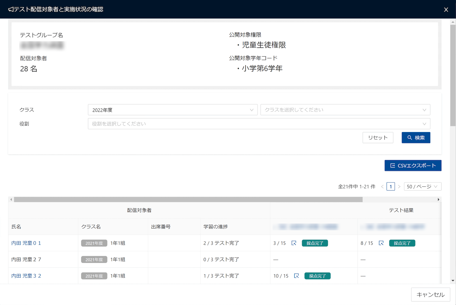Select page 1 in pagination
This screenshot has width=456, height=305.
pos(390,186)
